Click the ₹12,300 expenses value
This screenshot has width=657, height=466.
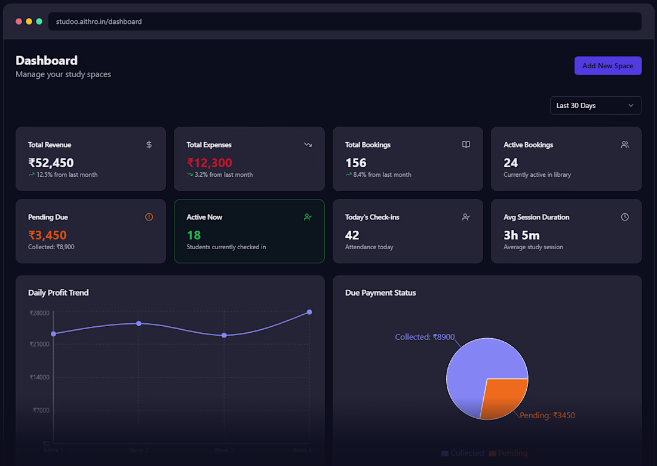coord(210,163)
